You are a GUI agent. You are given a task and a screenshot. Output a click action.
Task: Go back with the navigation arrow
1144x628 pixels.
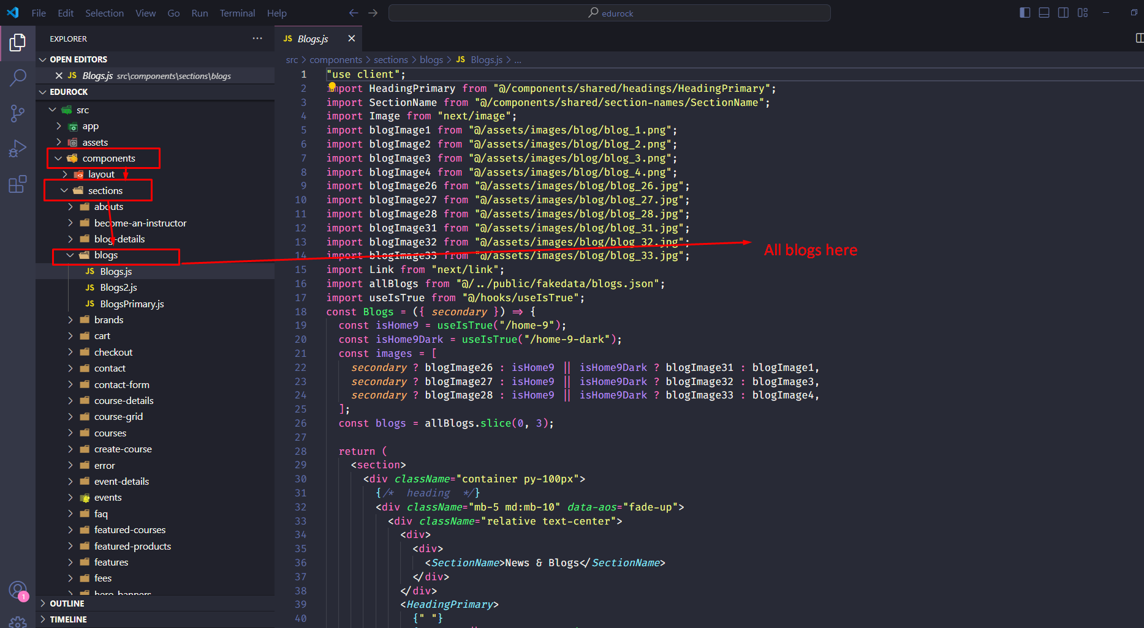pyautogui.click(x=354, y=13)
